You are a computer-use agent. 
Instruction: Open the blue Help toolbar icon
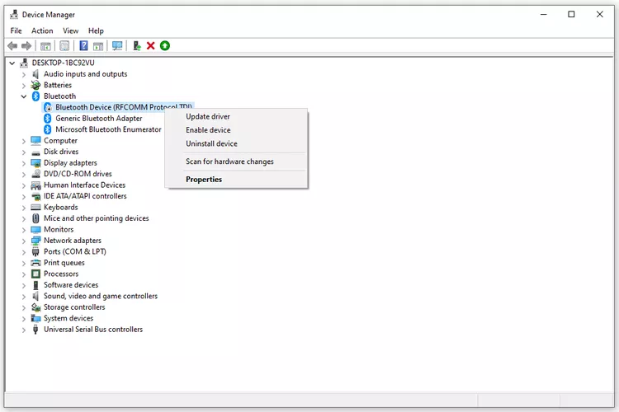coord(83,46)
